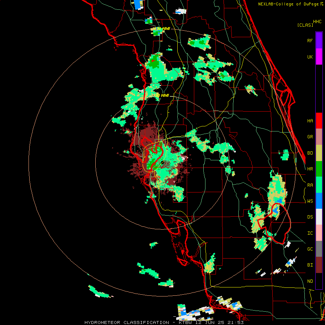Image resolution: width=325 pixels, height=325 pixels.
Task: Click the IC legend label
Action: tap(310, 233)
